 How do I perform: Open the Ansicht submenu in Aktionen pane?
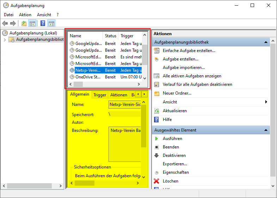(211, 102)
